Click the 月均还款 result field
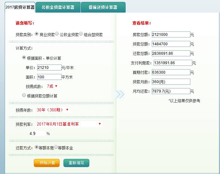The image size is (220, 174). pos(171,91)
